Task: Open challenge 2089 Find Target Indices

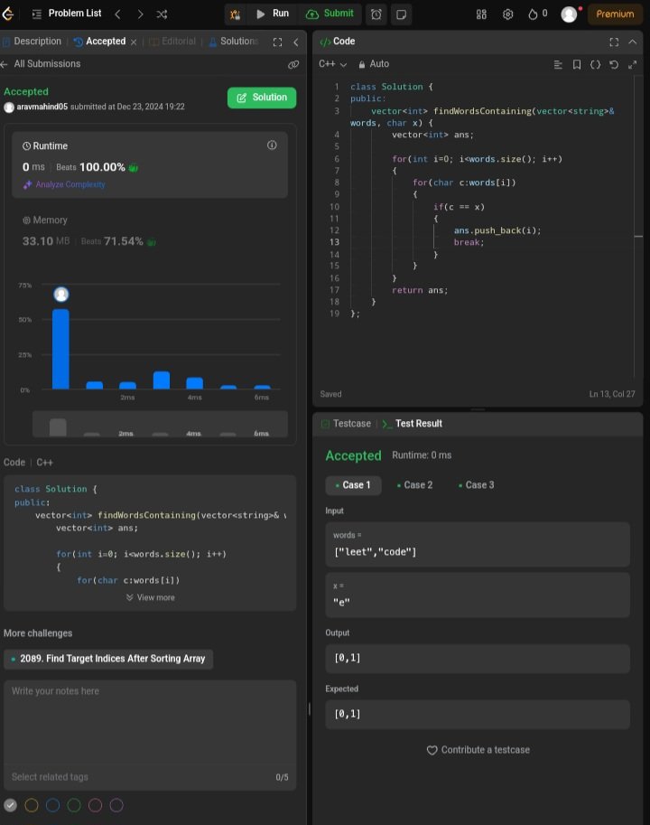Action: 108,659
